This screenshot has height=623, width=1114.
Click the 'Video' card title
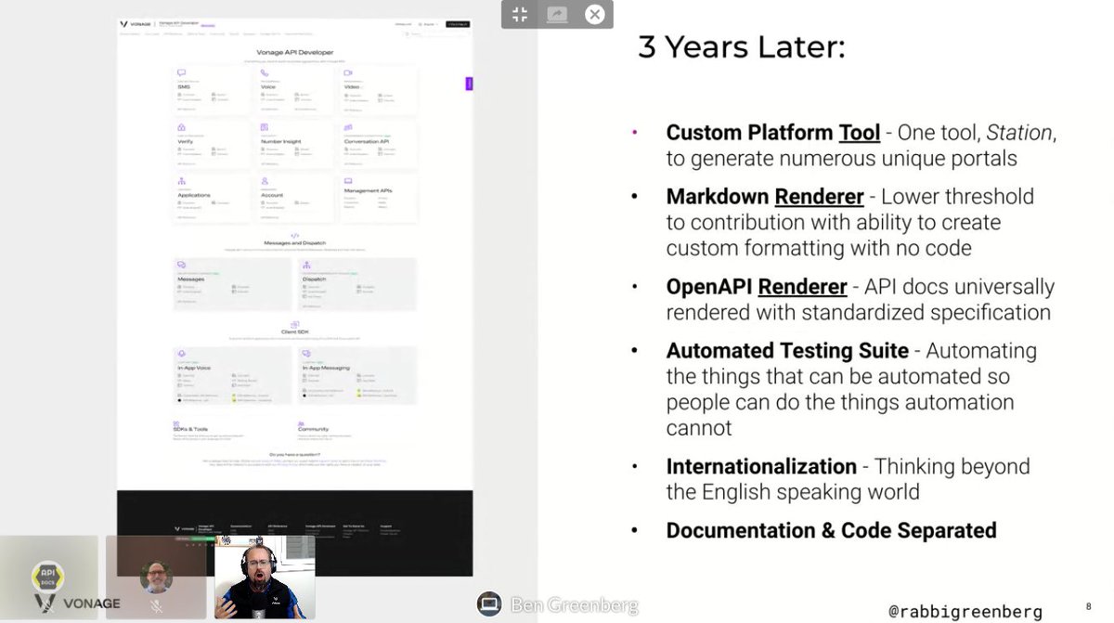point(352,86)
